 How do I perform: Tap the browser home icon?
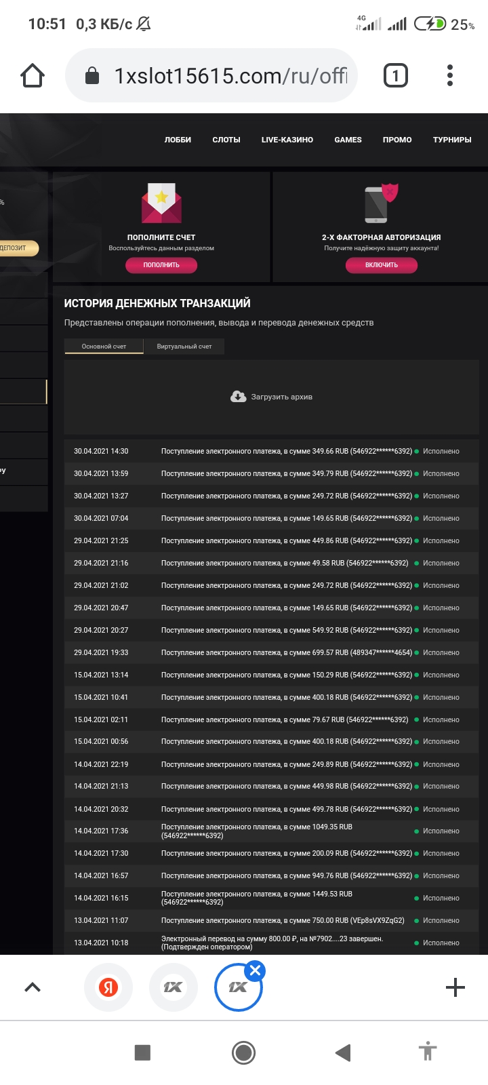[33, 76]
